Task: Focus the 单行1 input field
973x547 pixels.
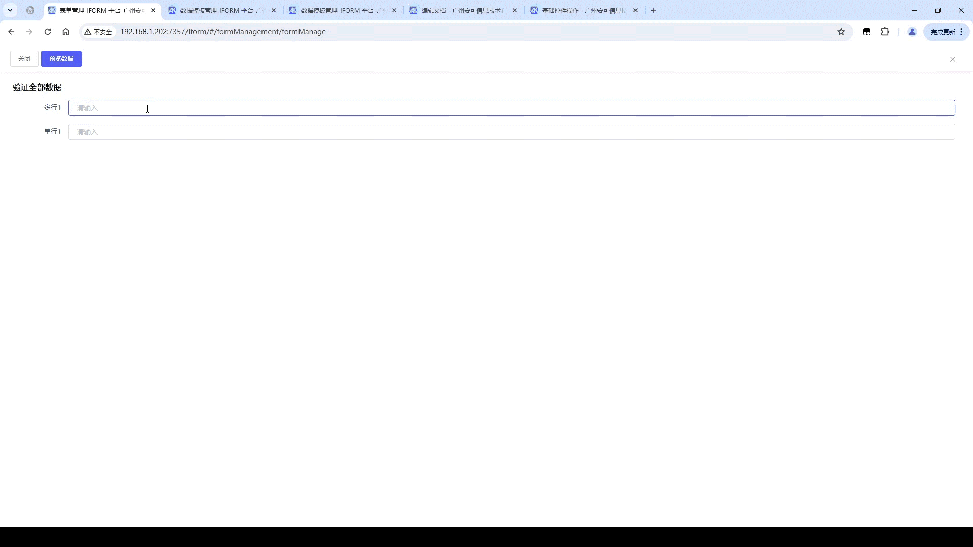Action: tap(511, 132)
